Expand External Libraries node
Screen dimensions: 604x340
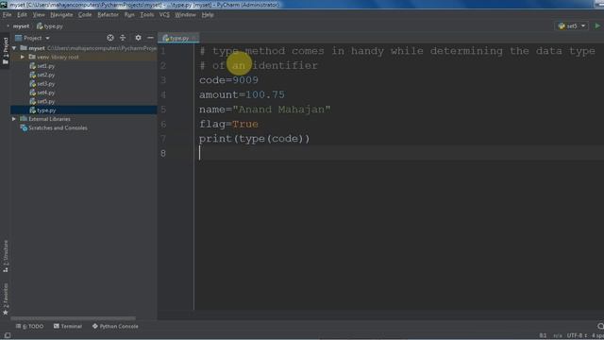pyautogui.click(x=14, y=119)
